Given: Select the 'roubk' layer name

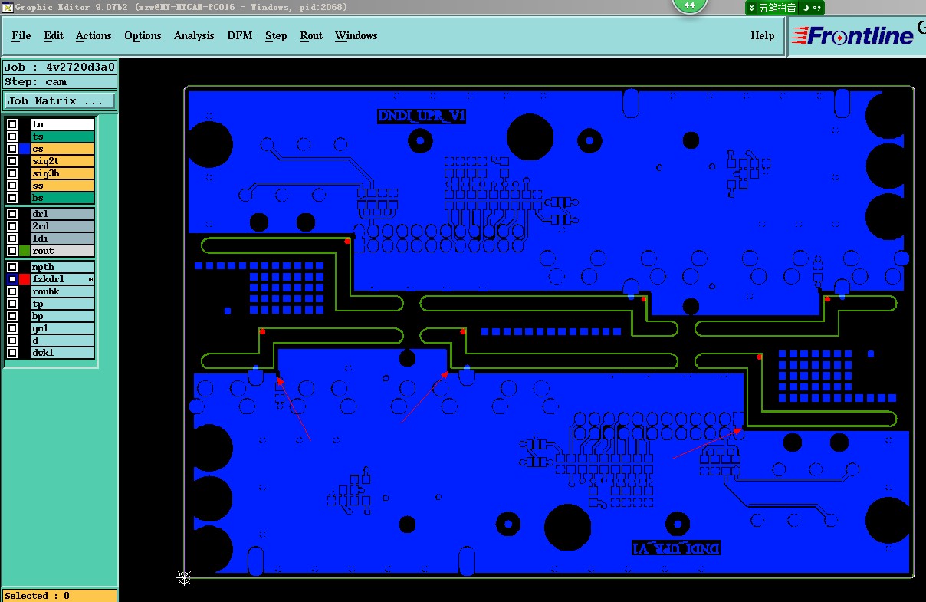Looking at the screenshot, I should pyautogui.click(x=63, y=291).
